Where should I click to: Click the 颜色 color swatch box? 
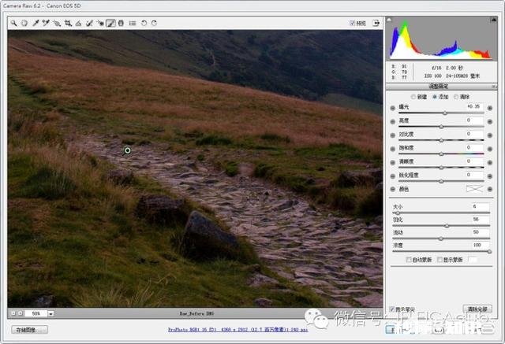[473, 190]
